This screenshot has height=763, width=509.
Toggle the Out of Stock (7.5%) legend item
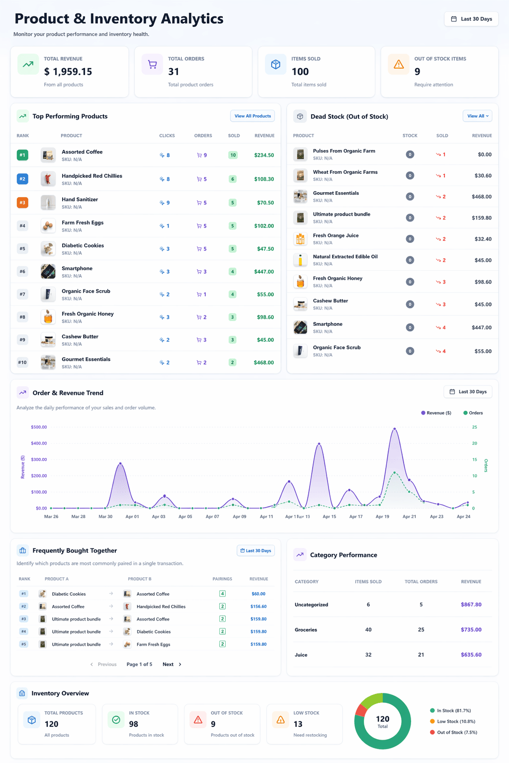[x=453, y=733]
